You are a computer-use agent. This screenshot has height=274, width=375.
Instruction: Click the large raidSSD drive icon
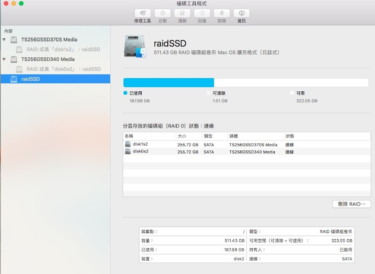[135, 46]
